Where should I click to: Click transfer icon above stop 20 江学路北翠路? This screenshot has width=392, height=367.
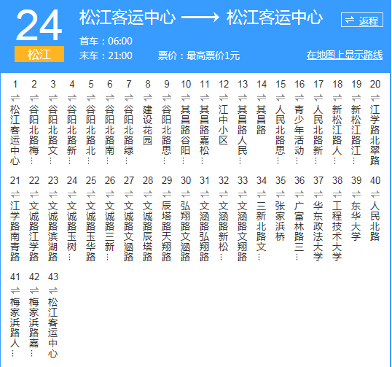(375, 98)
